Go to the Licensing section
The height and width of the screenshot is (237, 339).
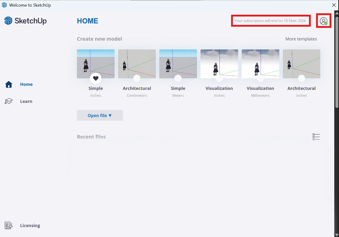pyautogui.click(x=30, y=225)
